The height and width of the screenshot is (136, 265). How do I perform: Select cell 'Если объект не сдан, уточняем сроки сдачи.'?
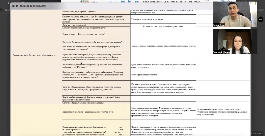coord(163,26)
